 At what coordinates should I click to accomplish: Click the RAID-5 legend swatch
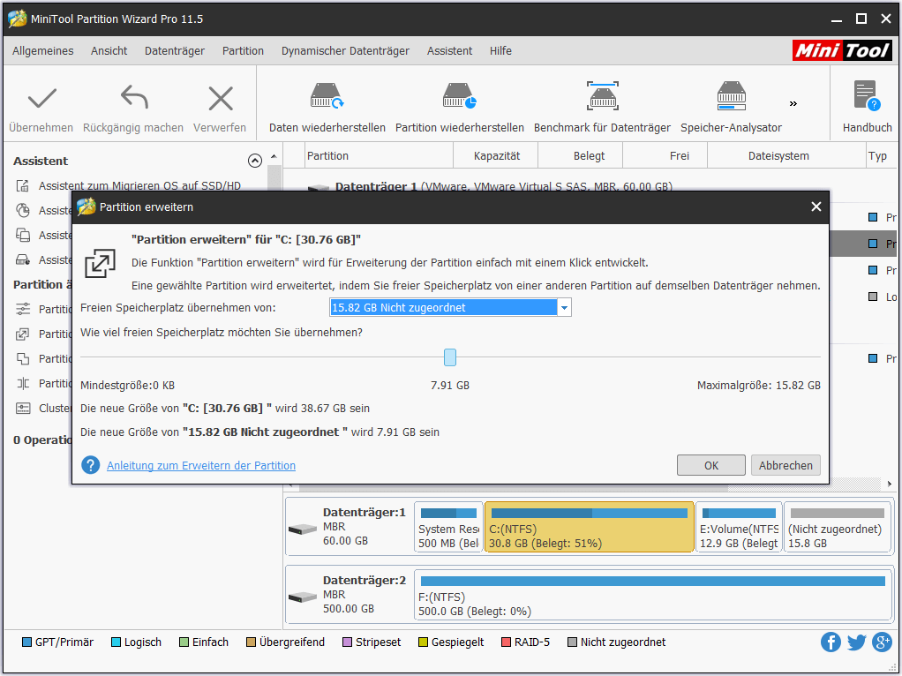pos(506,642)
